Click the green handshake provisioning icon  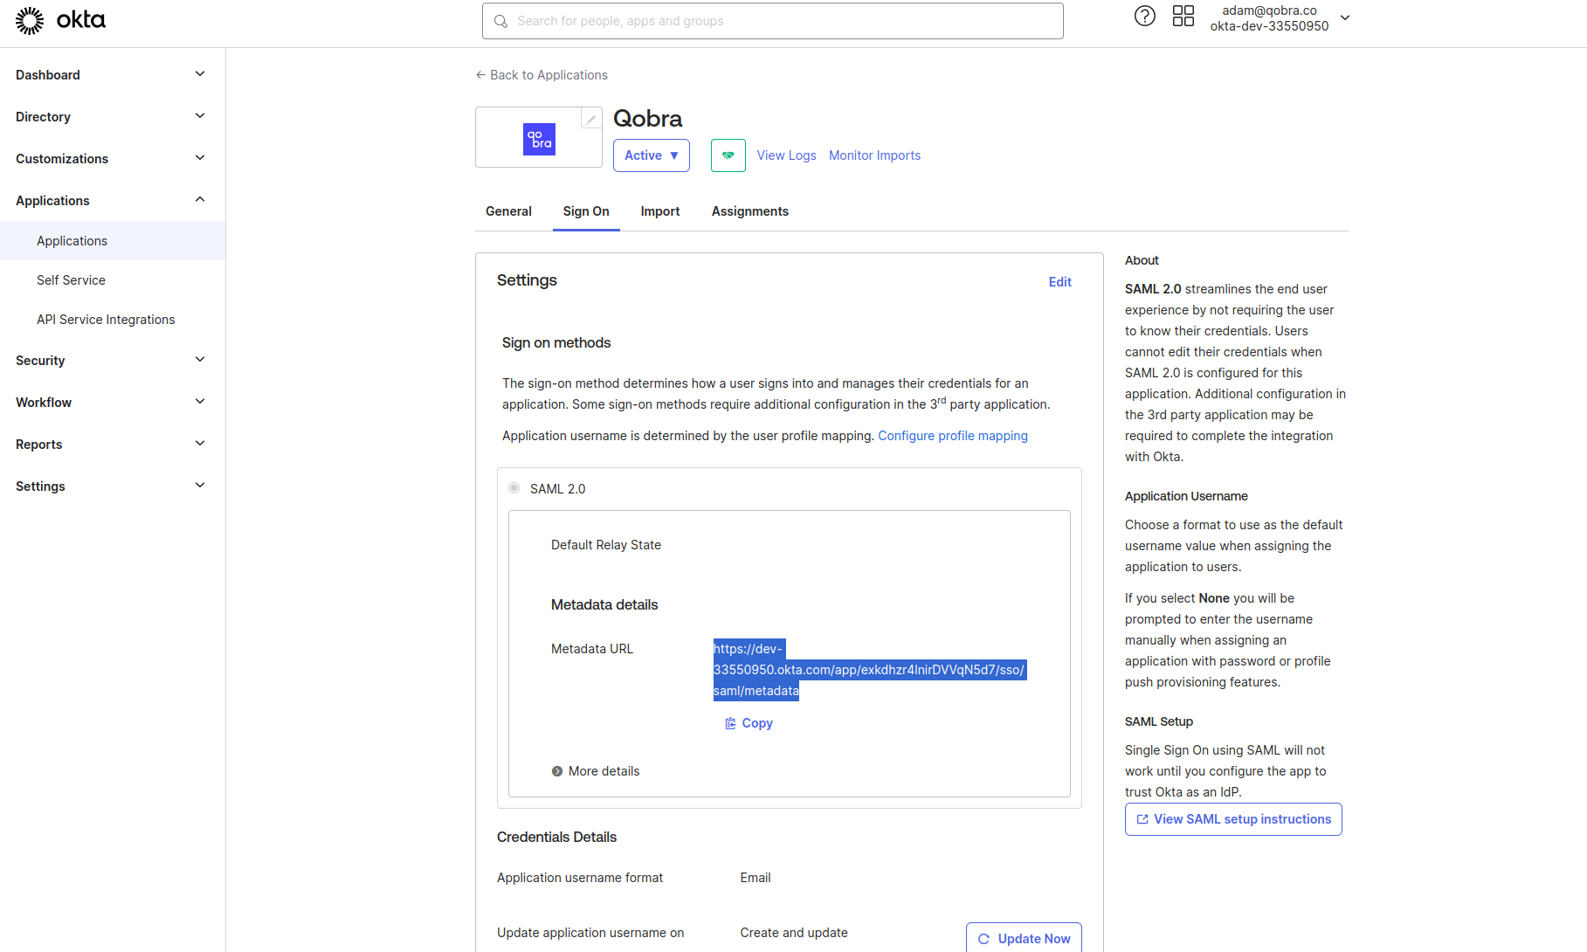point(728,155)
